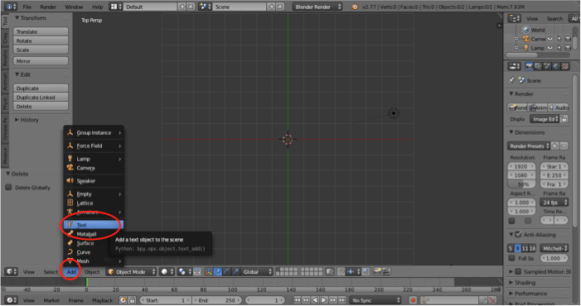The width and height of the screenshot is (581, 306).
Task: Click the Camera icon in Add menu
Action: [70, 168]
